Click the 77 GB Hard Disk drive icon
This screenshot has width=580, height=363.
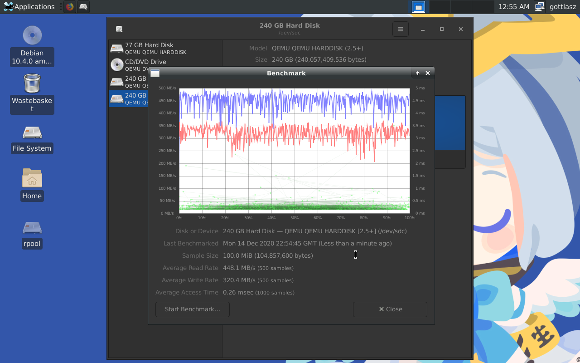(117, 49)
